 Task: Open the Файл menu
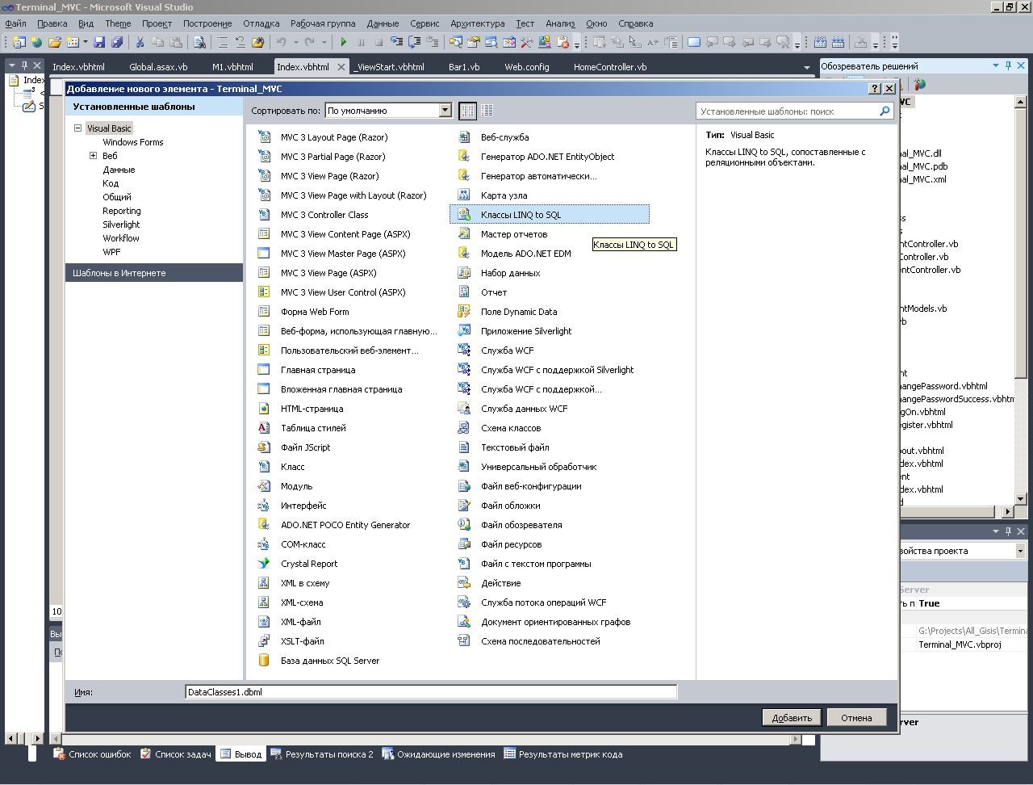(15, 23)
